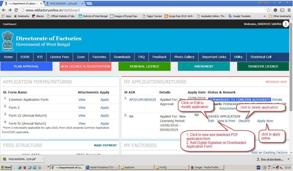Click the PLAN APPROVAL button
The height and width of the screenshot is (171, 293).
point(26,66)
